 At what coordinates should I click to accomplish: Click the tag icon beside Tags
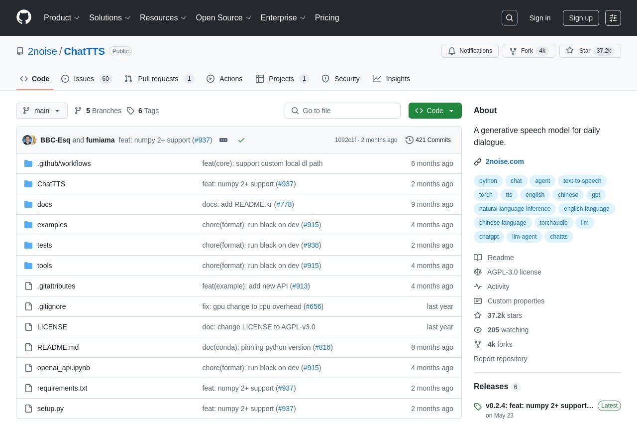pos(130,111)
